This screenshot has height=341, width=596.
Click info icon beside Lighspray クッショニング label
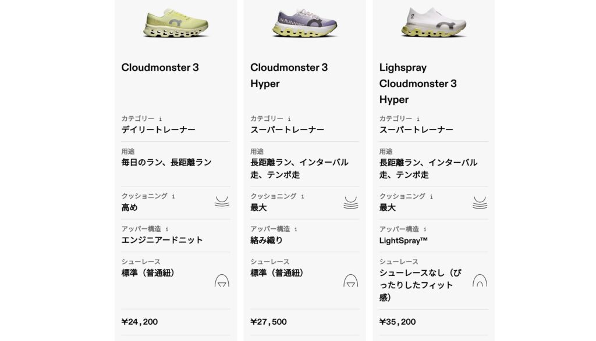(x=431, y=197)
